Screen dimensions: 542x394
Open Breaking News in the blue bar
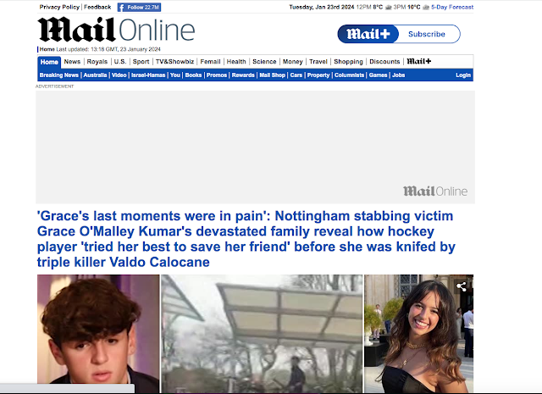59,75
